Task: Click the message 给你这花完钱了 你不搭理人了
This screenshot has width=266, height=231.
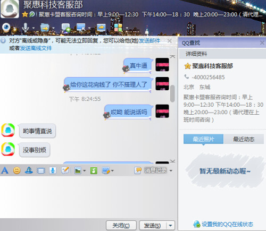Action: [x=109, y=84]
